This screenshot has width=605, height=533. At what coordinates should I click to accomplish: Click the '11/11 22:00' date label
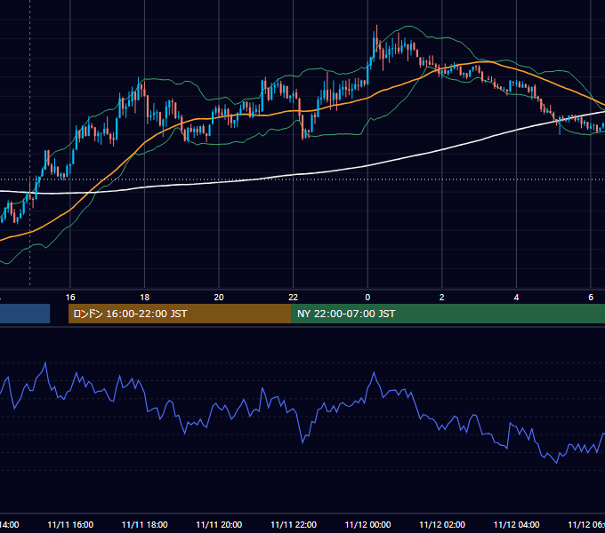tap(294, 524)
